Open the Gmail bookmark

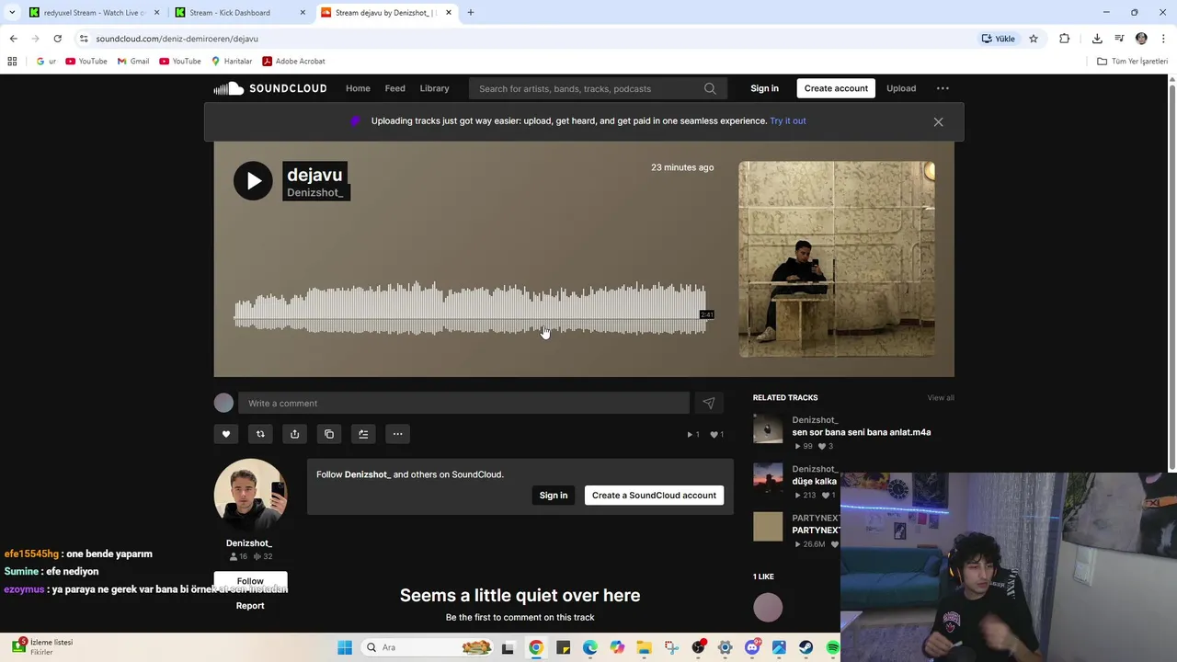(x=133, y=61)
